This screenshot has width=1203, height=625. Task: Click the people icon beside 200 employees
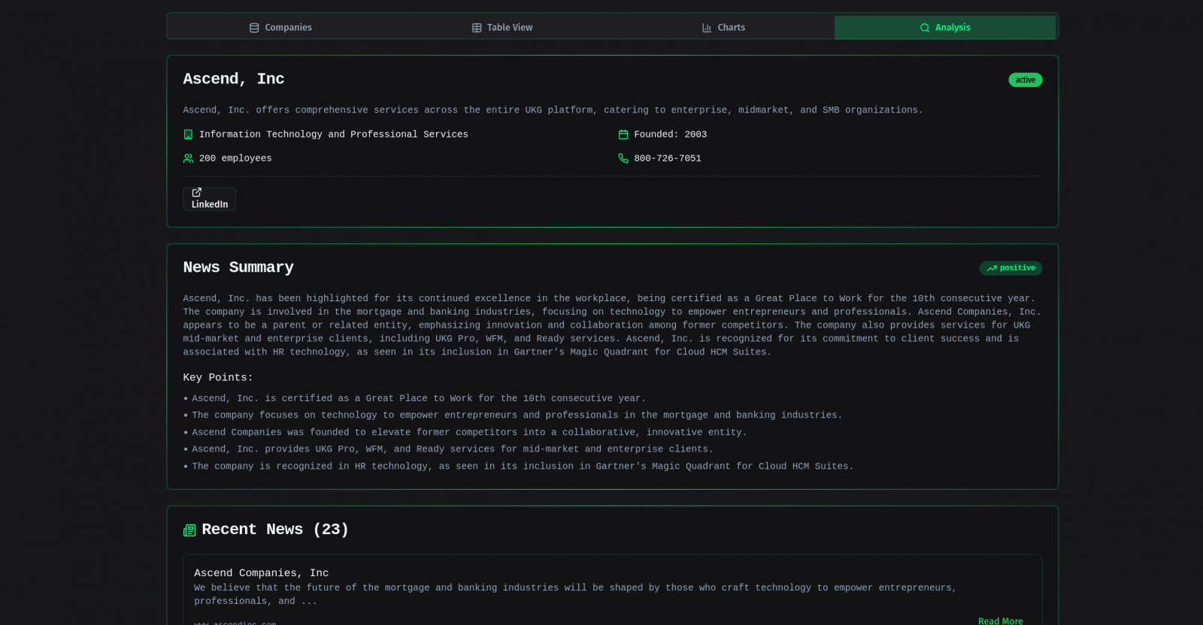[188, 159]
